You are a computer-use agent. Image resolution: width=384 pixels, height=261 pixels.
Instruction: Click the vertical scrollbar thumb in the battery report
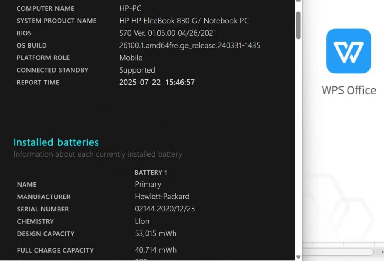point(298,25)
